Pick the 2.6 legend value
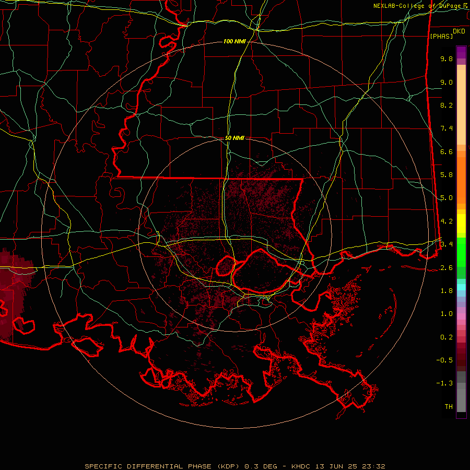The width and height of the screenshot is (470, 470). coord(446,268)
